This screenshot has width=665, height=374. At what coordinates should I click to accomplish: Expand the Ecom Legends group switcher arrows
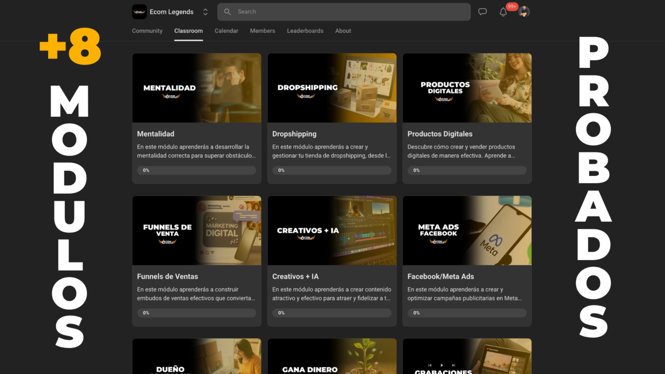click(206, 12)
